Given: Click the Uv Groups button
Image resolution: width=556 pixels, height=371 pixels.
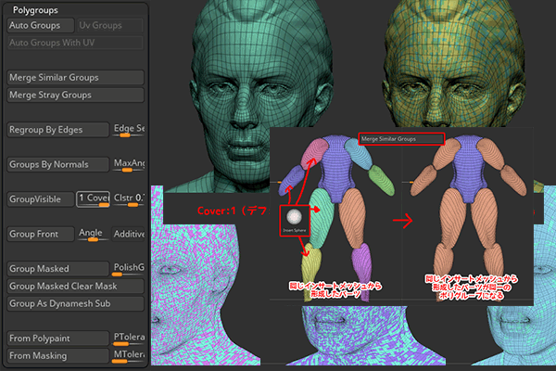Looking at the screenshot, I should (x=109, y=26).
